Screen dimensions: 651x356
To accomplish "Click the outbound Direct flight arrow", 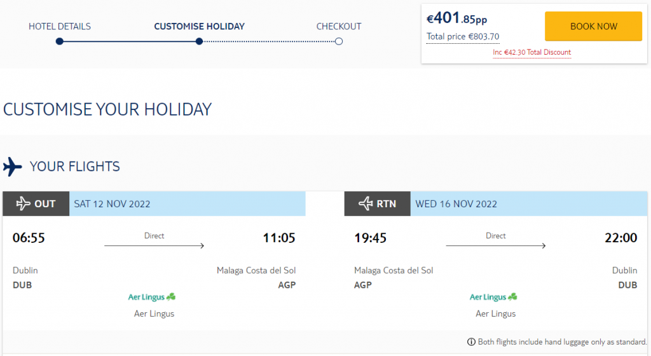I will 154,245.
